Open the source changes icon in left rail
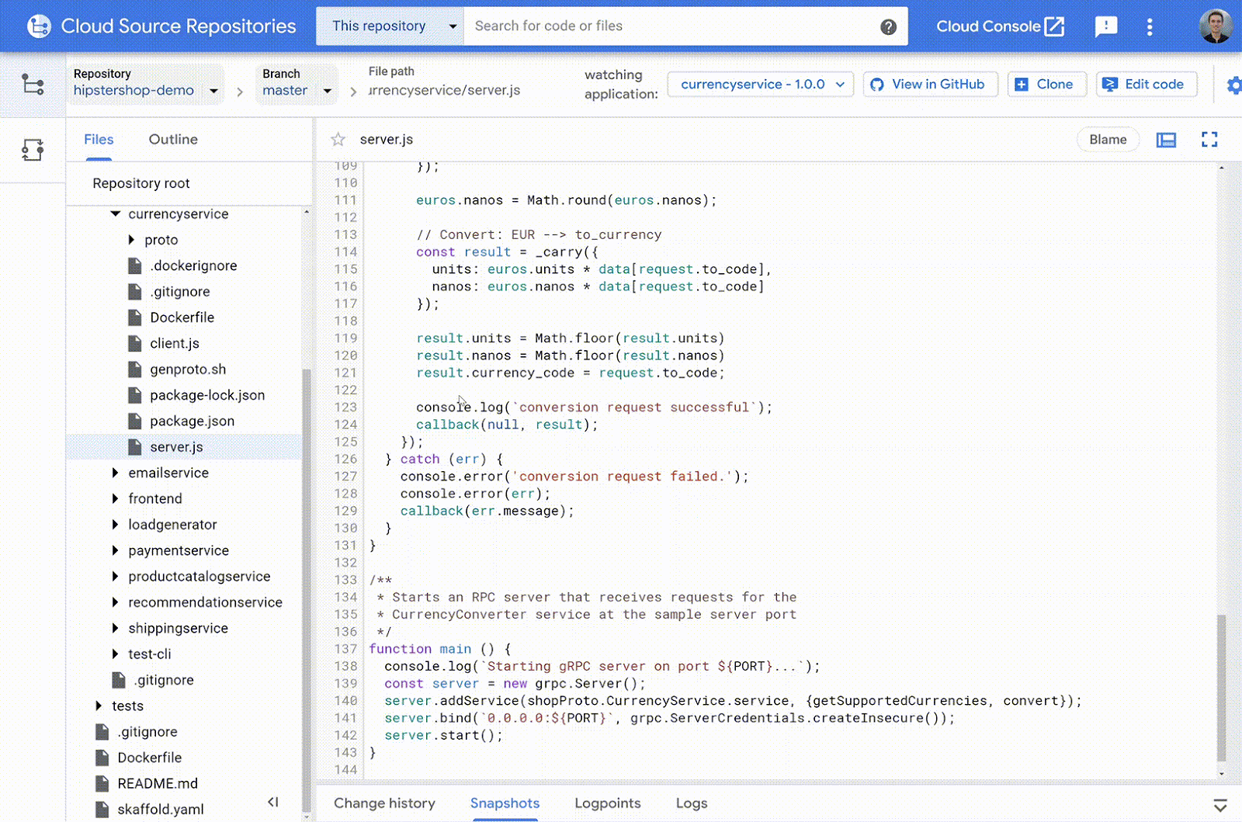The image size is (1242, 822). 33,149
